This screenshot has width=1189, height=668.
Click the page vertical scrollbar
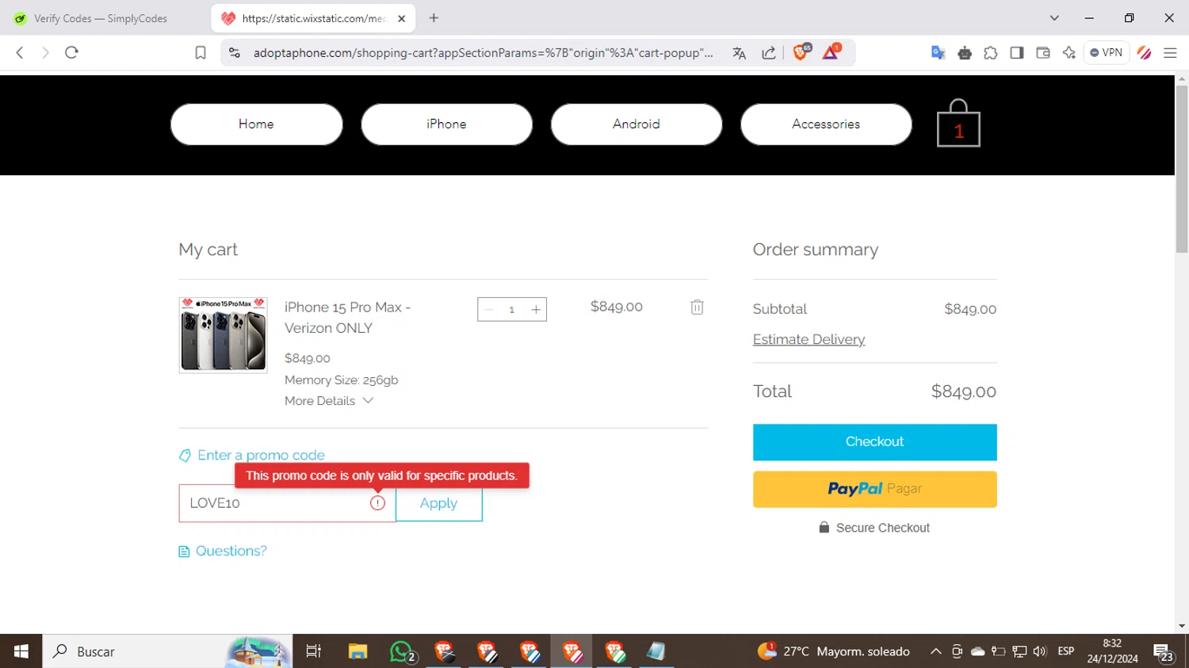click(x=1182, y=169)
